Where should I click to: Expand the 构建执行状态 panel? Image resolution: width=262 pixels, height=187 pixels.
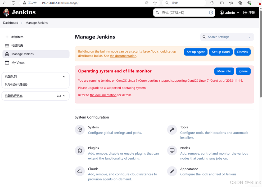pyautogui.click(x=64, y=96)
